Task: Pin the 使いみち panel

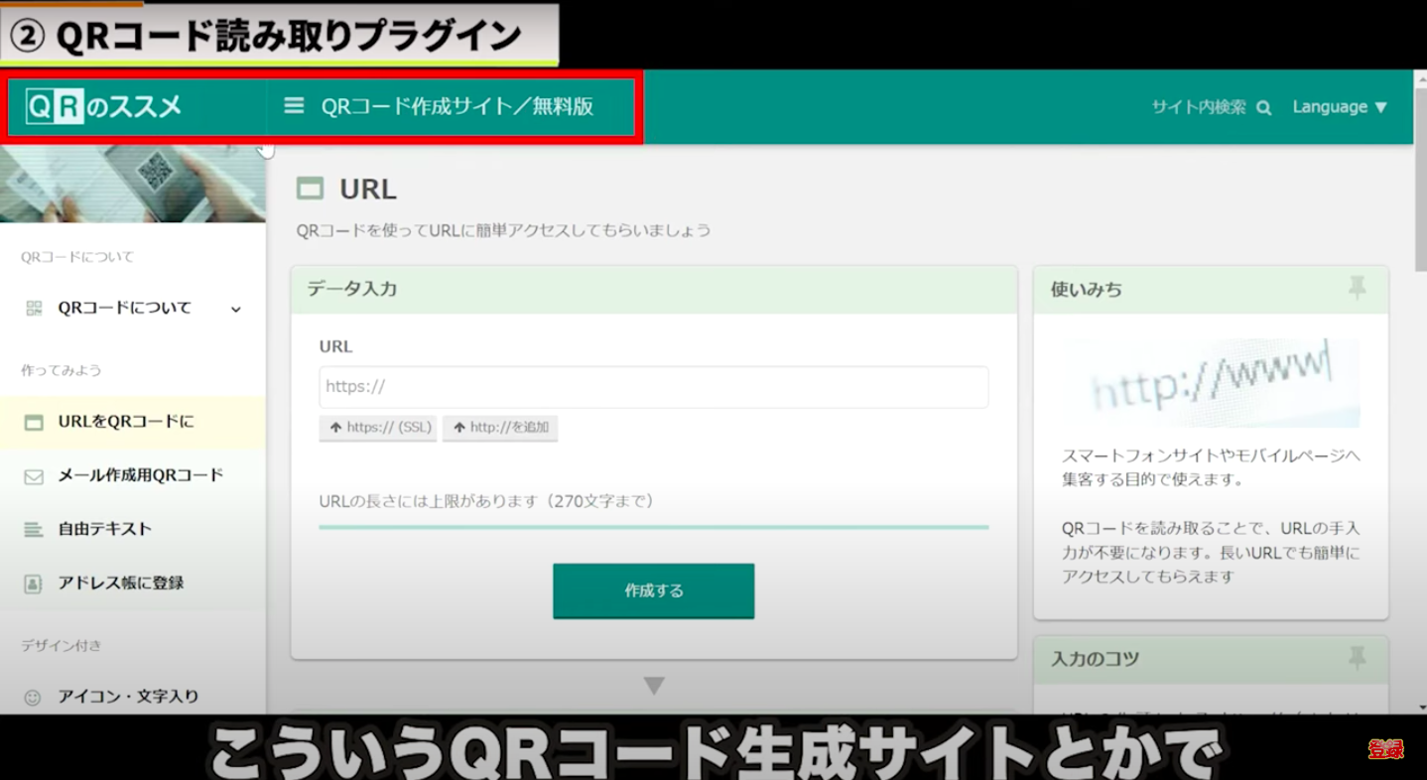Action: click(x=1357, y=289)
